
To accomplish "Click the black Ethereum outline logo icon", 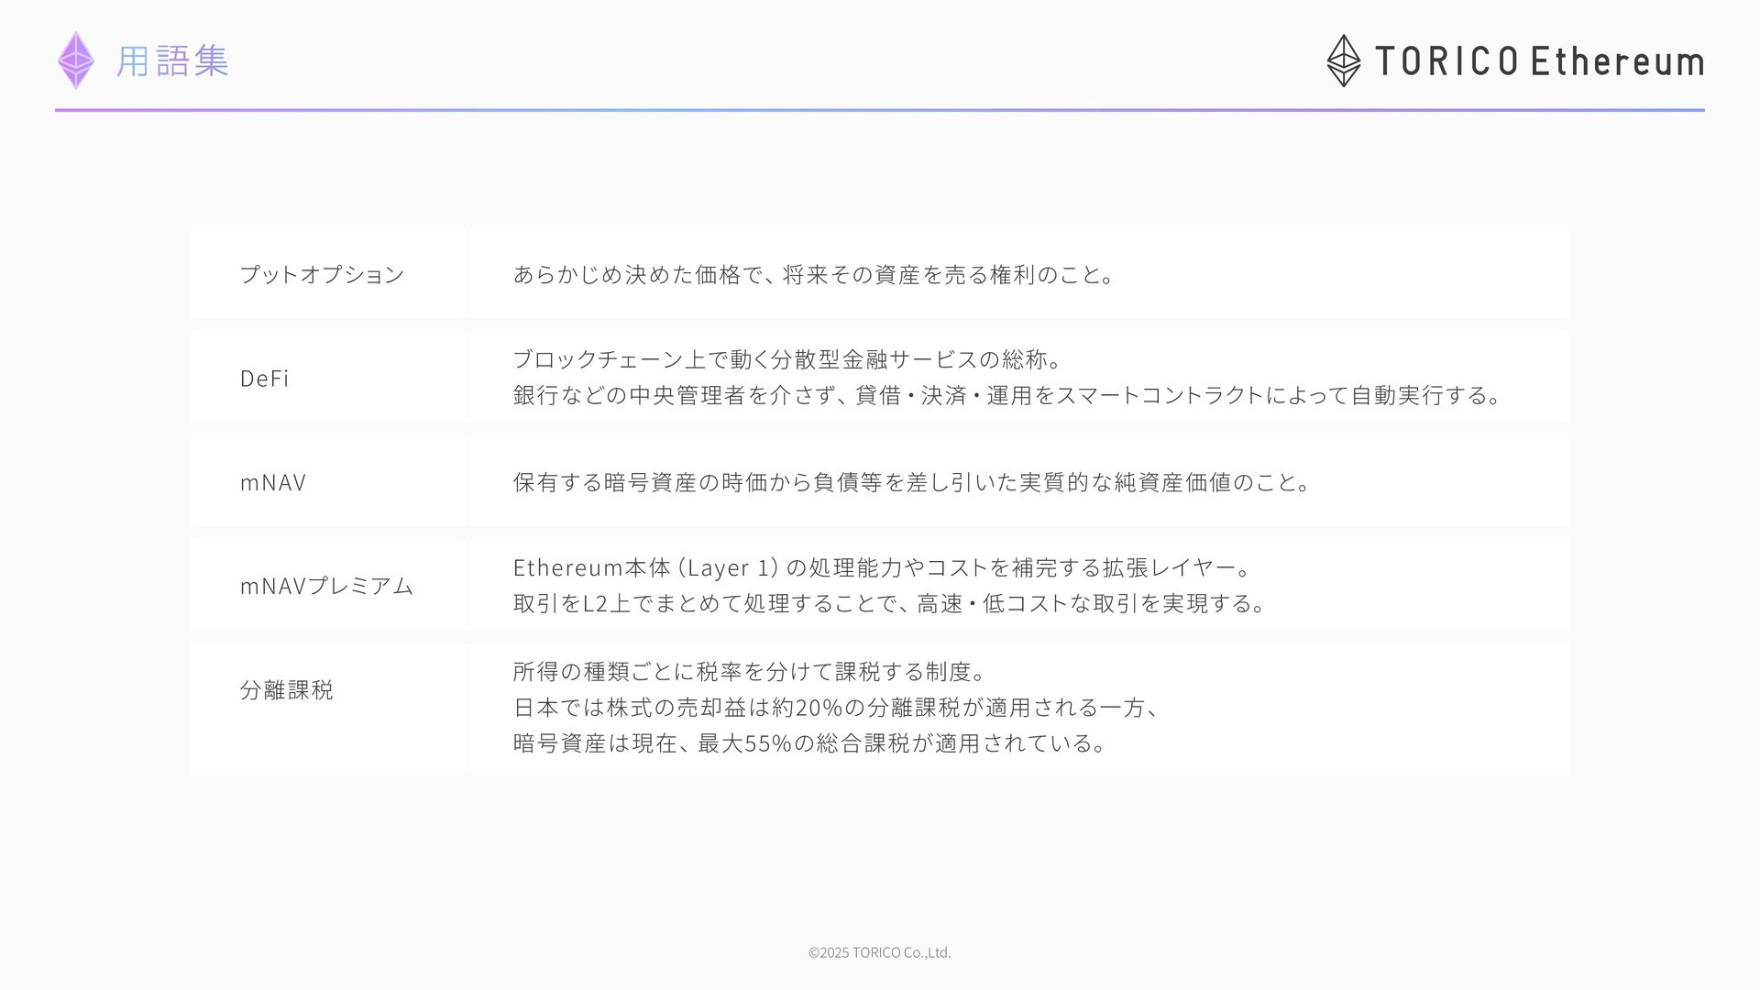I will pos(1343,61).
